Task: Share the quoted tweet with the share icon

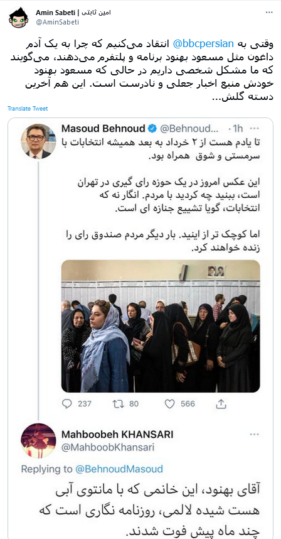Action: coord(221,403)
